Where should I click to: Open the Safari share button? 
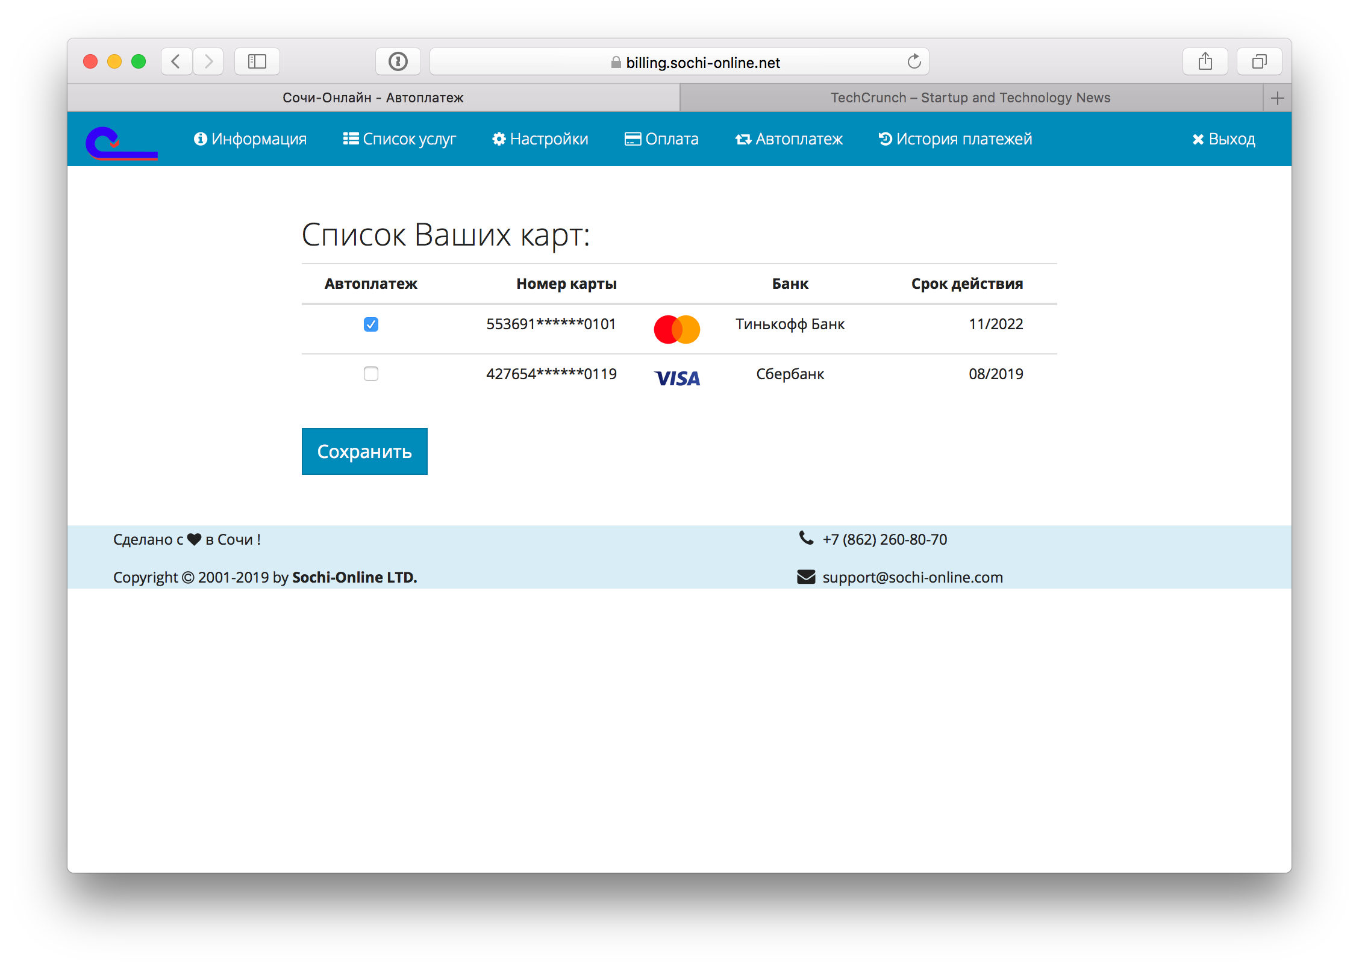[x=1205, y=61]
